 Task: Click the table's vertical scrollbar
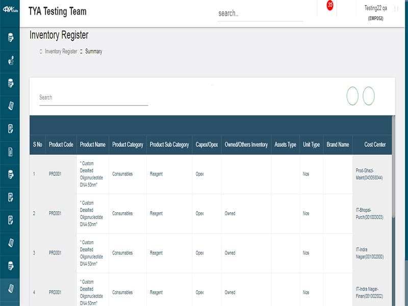point(394,168)
